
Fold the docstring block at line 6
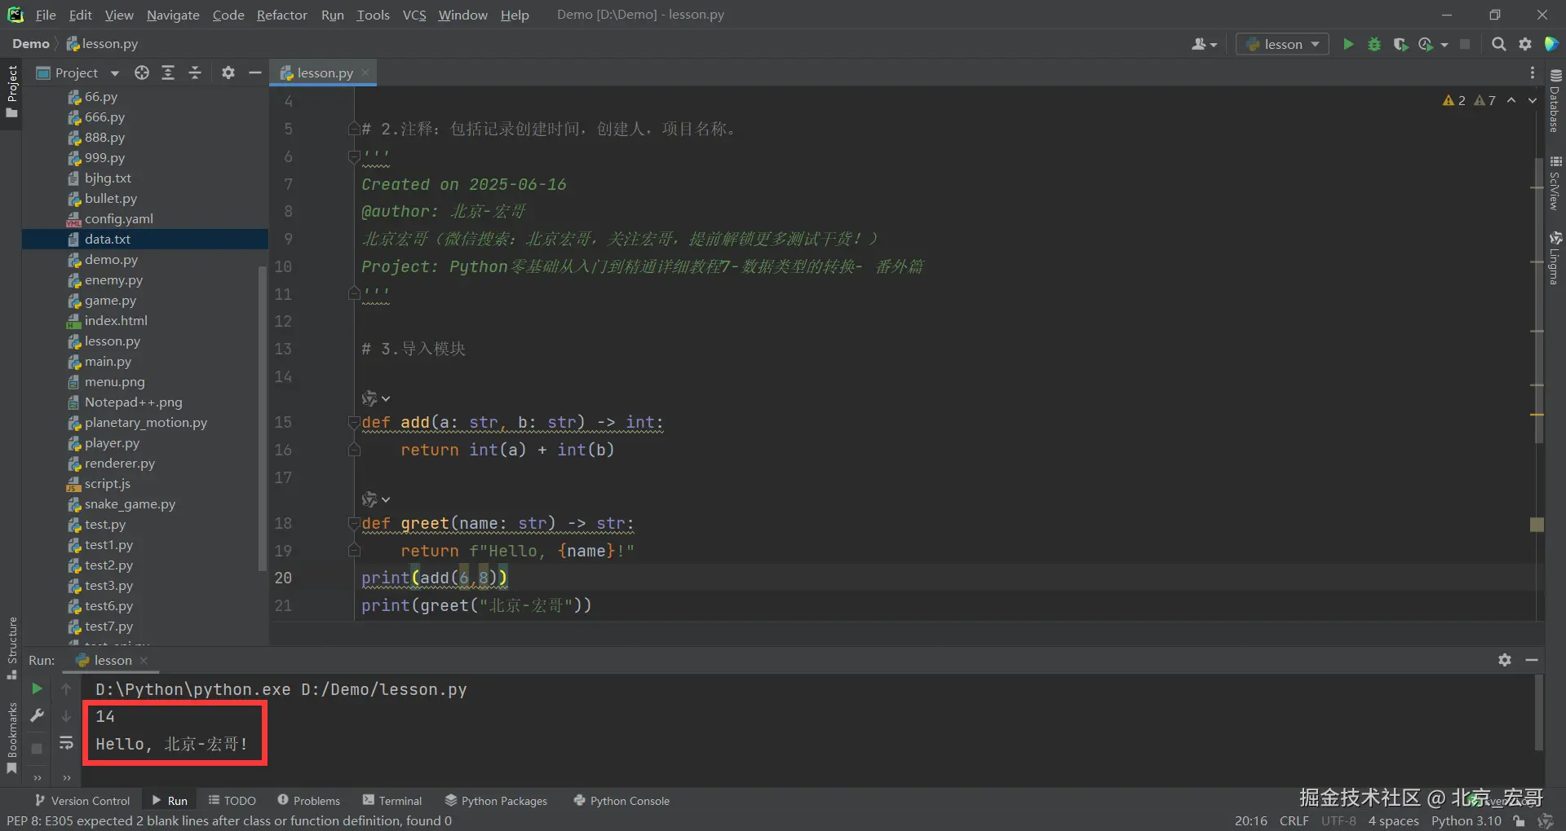tap(354, 156)
